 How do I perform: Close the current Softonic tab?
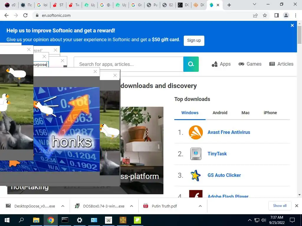(x=218, y=5)
